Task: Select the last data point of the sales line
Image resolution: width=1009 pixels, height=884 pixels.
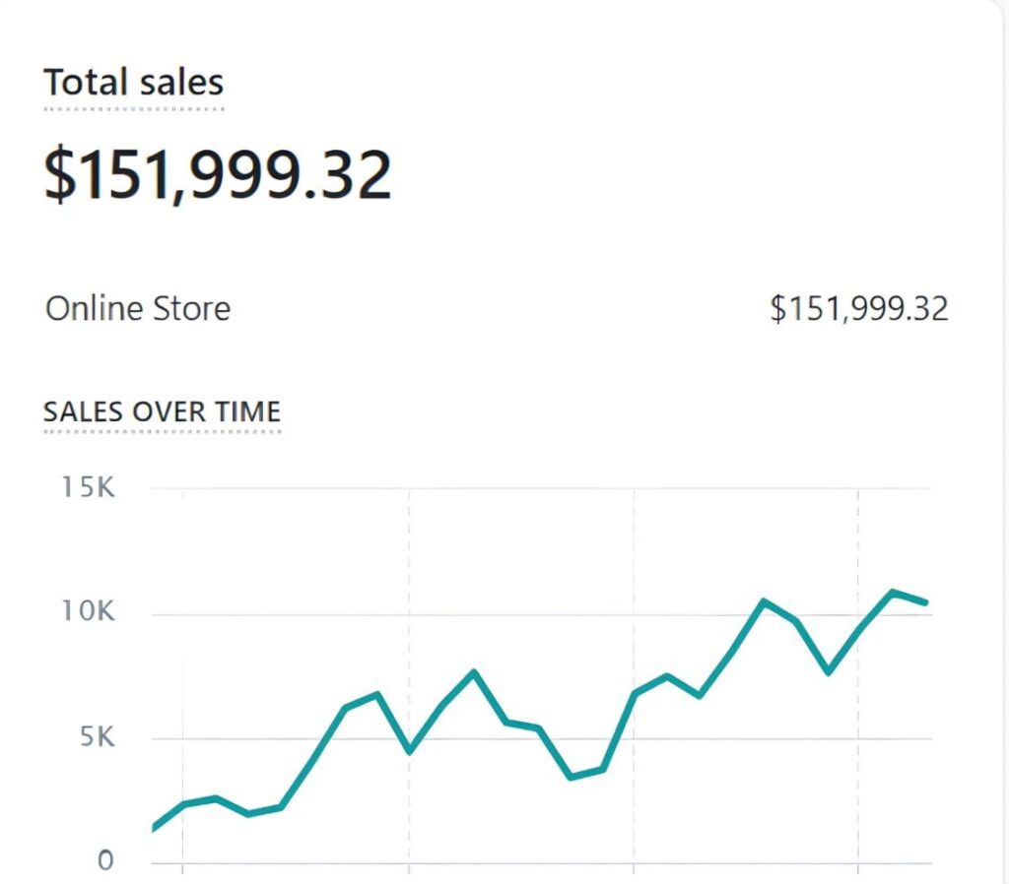Action: pos(925,602)
